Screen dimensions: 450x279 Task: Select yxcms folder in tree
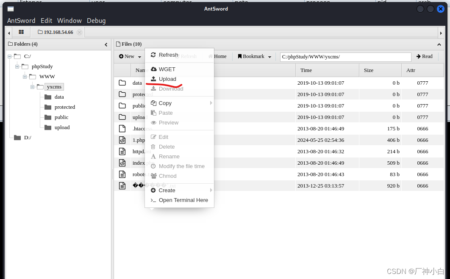[x=54, y=87]
